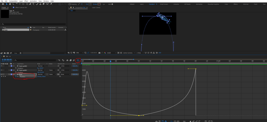The height and width of the screenshot is (122, 267).
Task: Enable the Snapping checkbox
Action: (69, 4)
